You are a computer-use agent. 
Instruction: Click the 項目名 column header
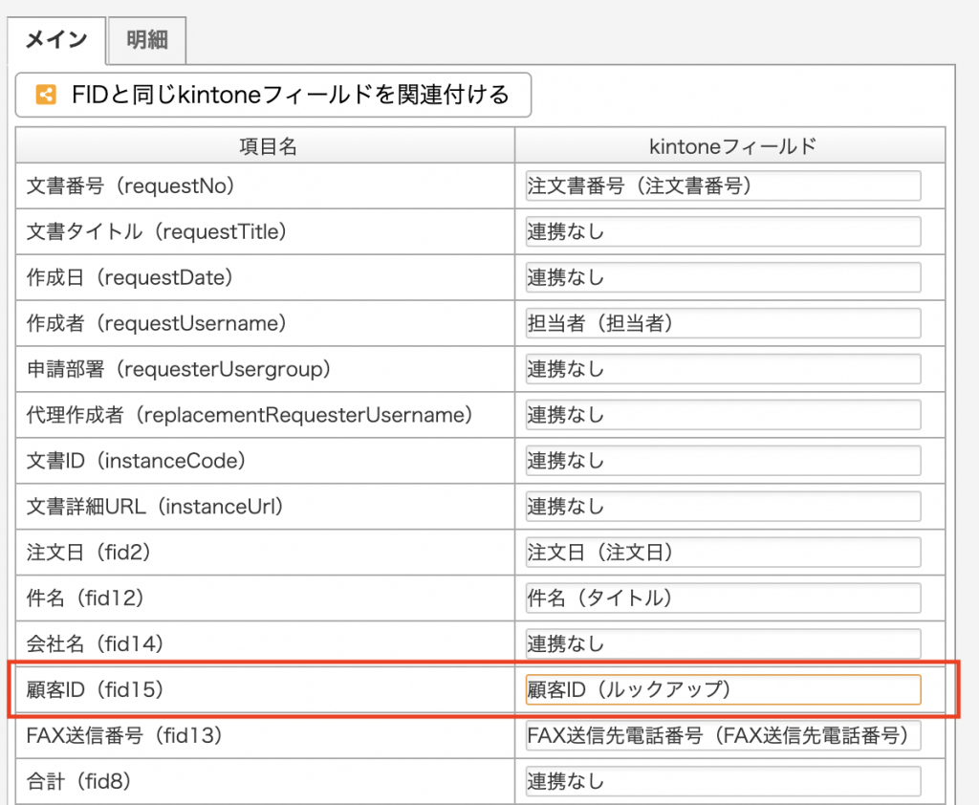[266, 146]
